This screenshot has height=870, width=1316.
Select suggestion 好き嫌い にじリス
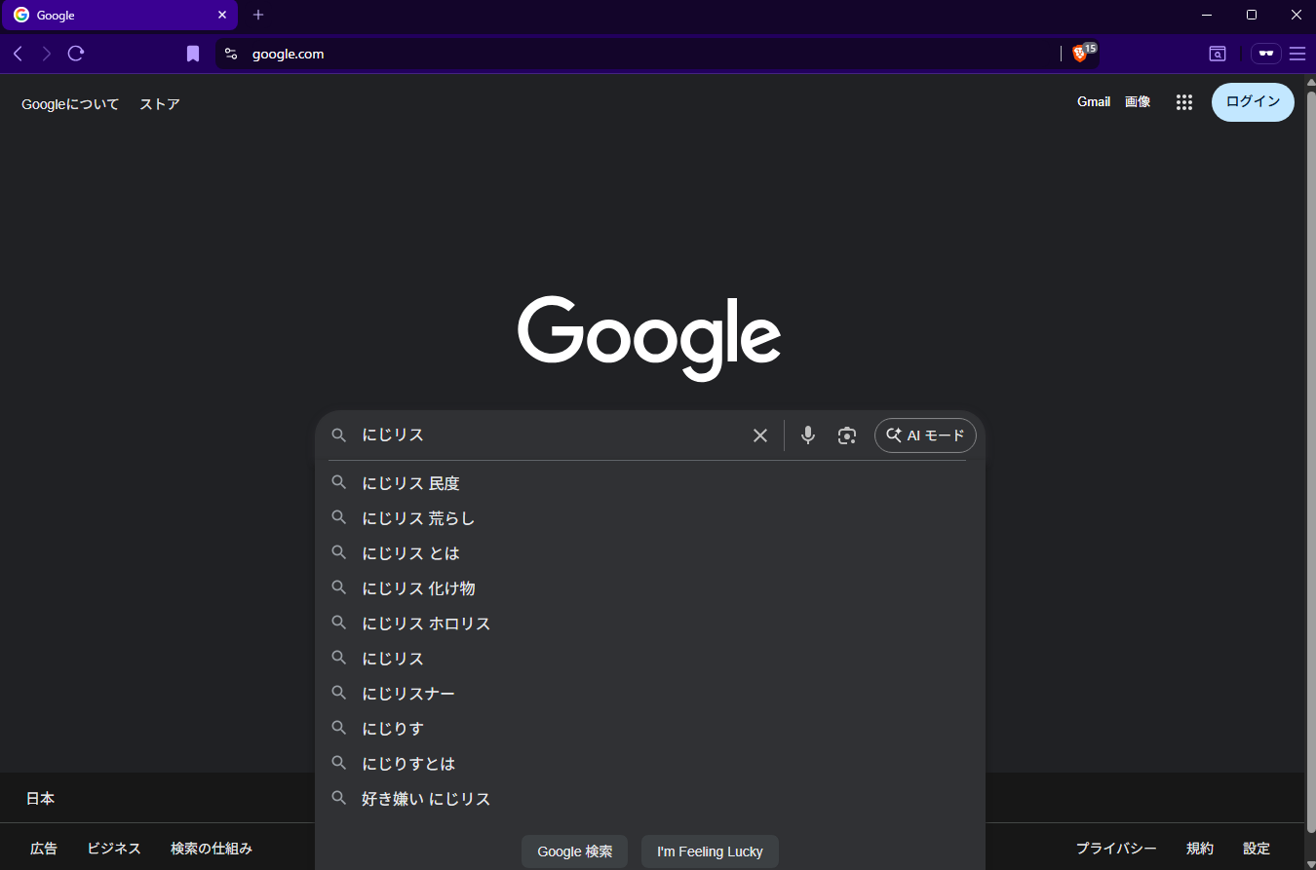(x=649, y=799)
